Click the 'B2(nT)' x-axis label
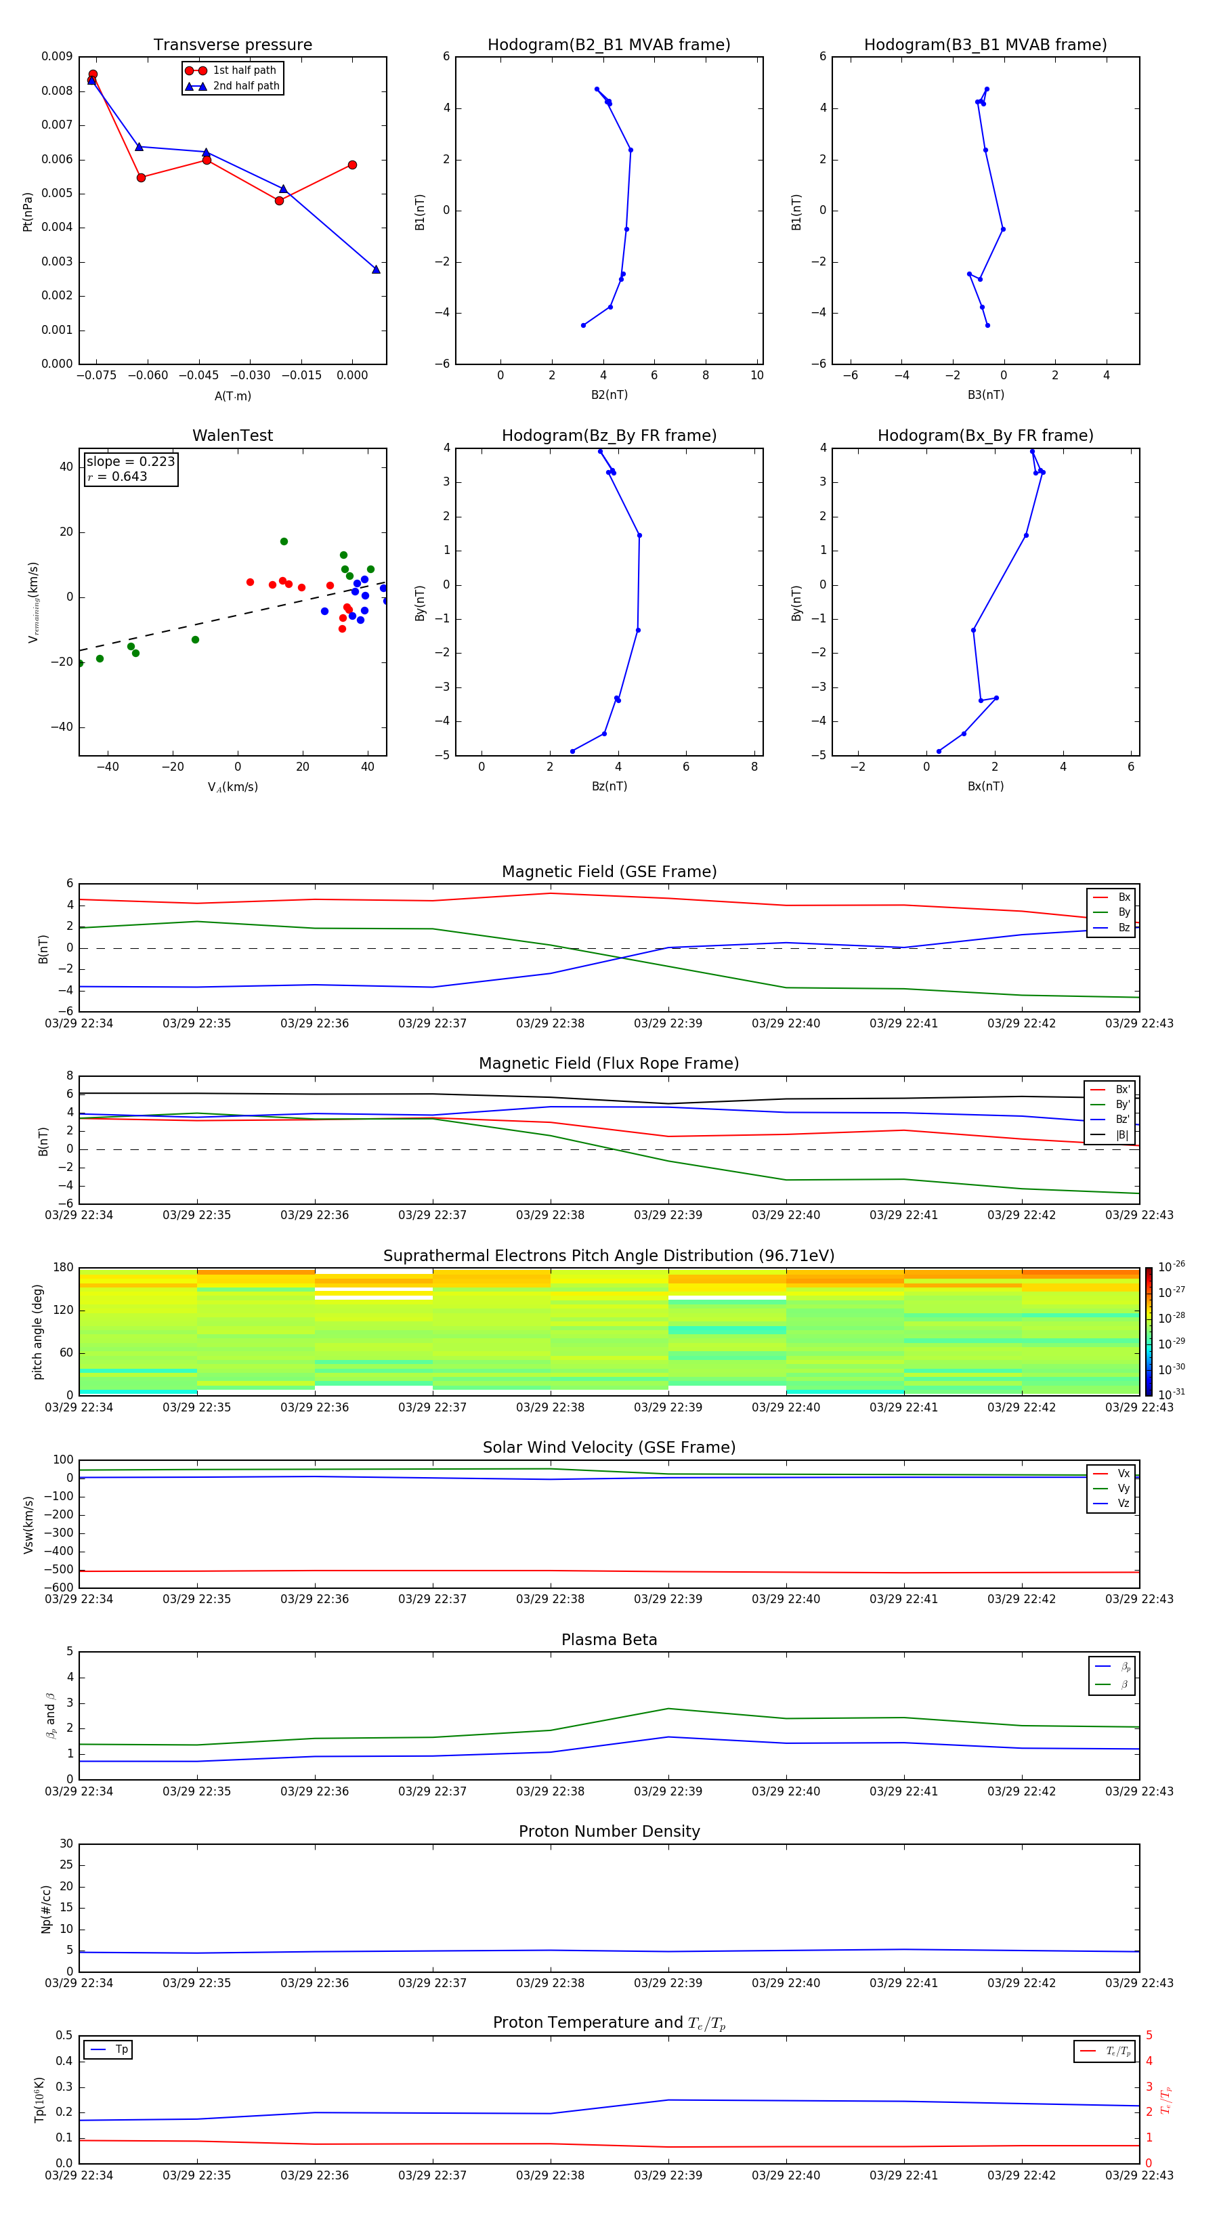The height and width of the screenshot is (2235, 1219). (609, 395)
